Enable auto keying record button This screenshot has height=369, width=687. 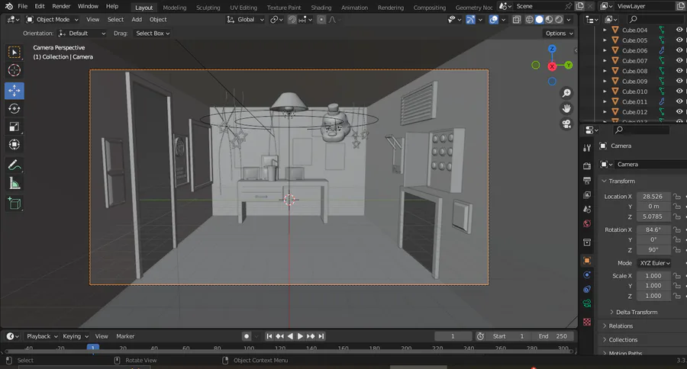coord(247,336)
